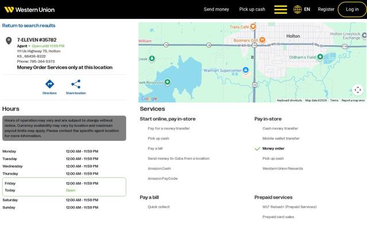Click the green Open status under Today
367x229 pixels.
pyautogui.click(x=71, y=190)
